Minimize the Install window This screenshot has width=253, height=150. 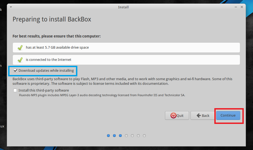(236, 7)
